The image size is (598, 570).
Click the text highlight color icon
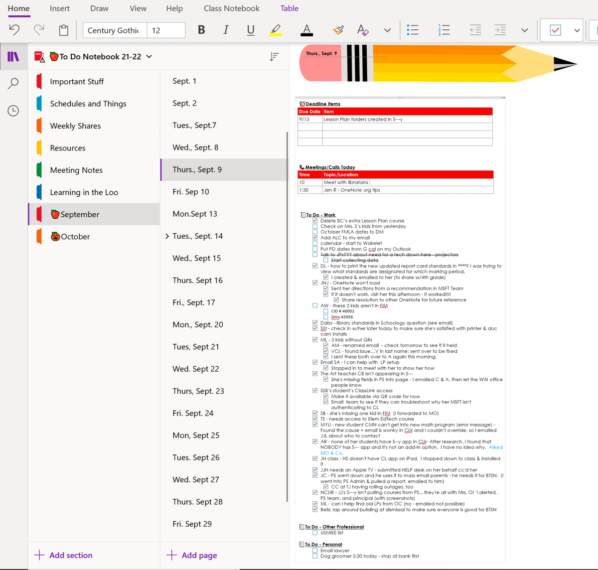coord(276,30)
